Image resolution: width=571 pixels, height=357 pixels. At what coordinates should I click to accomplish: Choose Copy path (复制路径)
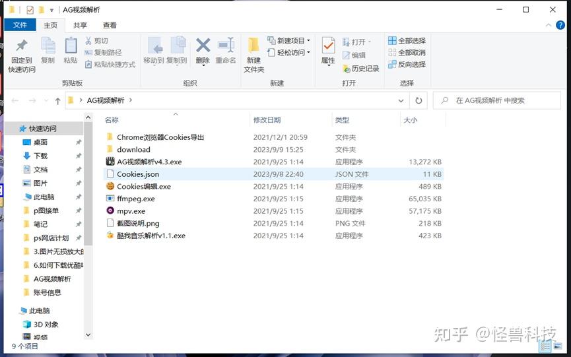click(103, 52)
